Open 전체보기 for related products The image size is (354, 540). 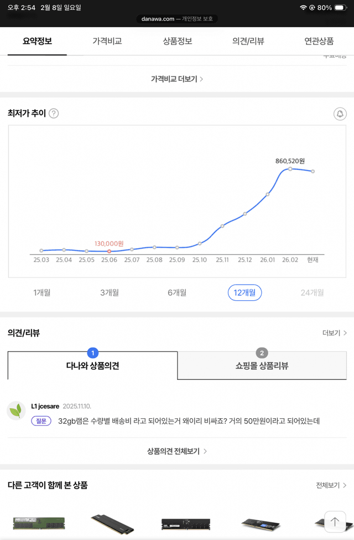tap(331, 485)
